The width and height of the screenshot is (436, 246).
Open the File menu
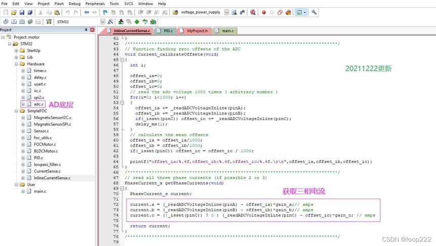tap(5, 4)
